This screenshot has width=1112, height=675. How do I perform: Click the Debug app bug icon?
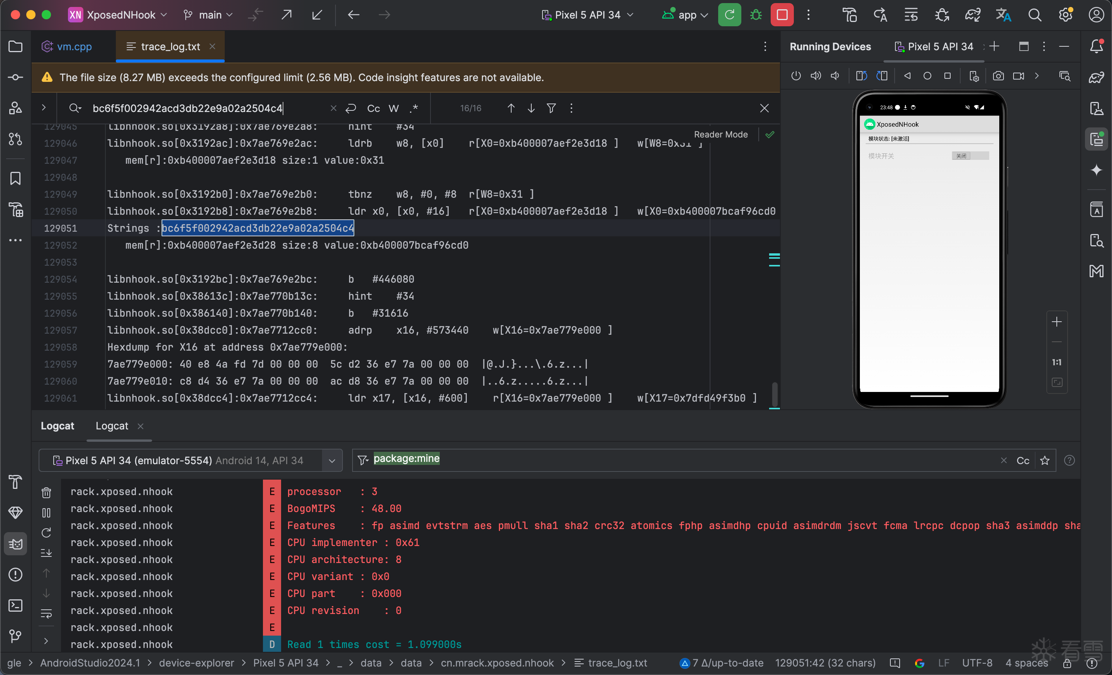coord(756,15)
